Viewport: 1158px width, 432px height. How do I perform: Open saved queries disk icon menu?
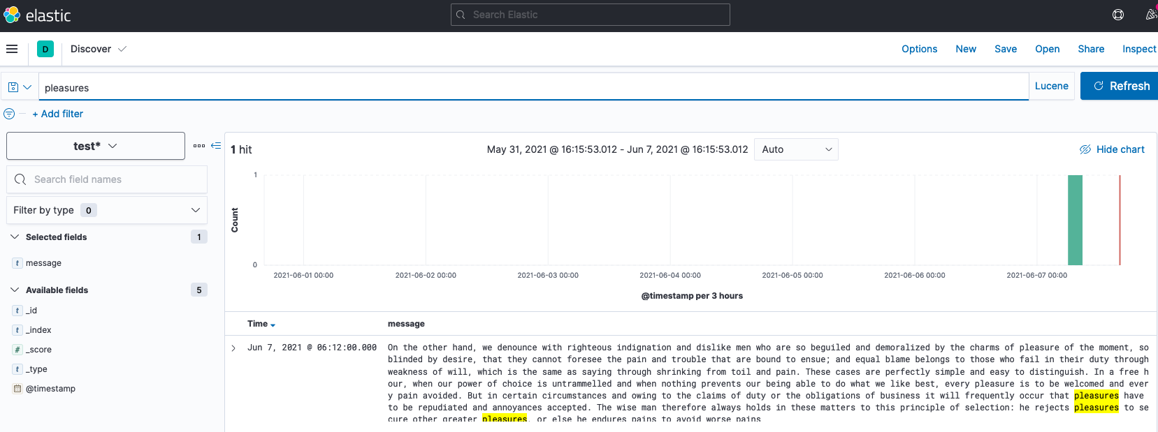click(20, 87)
